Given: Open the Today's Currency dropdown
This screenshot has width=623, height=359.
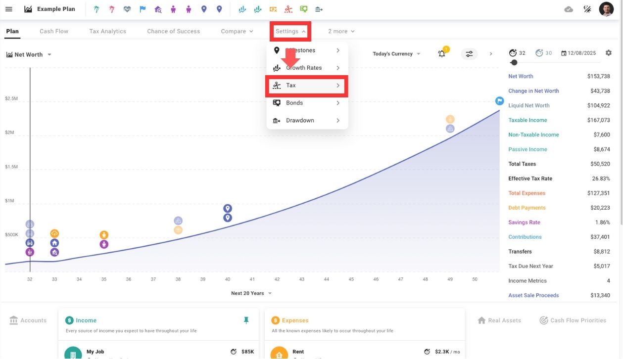Looking at the screenshot, I should point(396,54).
